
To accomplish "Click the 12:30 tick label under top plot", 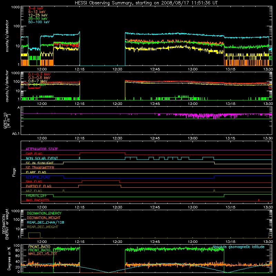I will pos(117,69).
